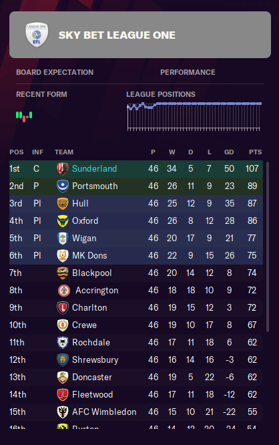
Task: Open the Doncaster team link
Action: click(x=92, y=377)
